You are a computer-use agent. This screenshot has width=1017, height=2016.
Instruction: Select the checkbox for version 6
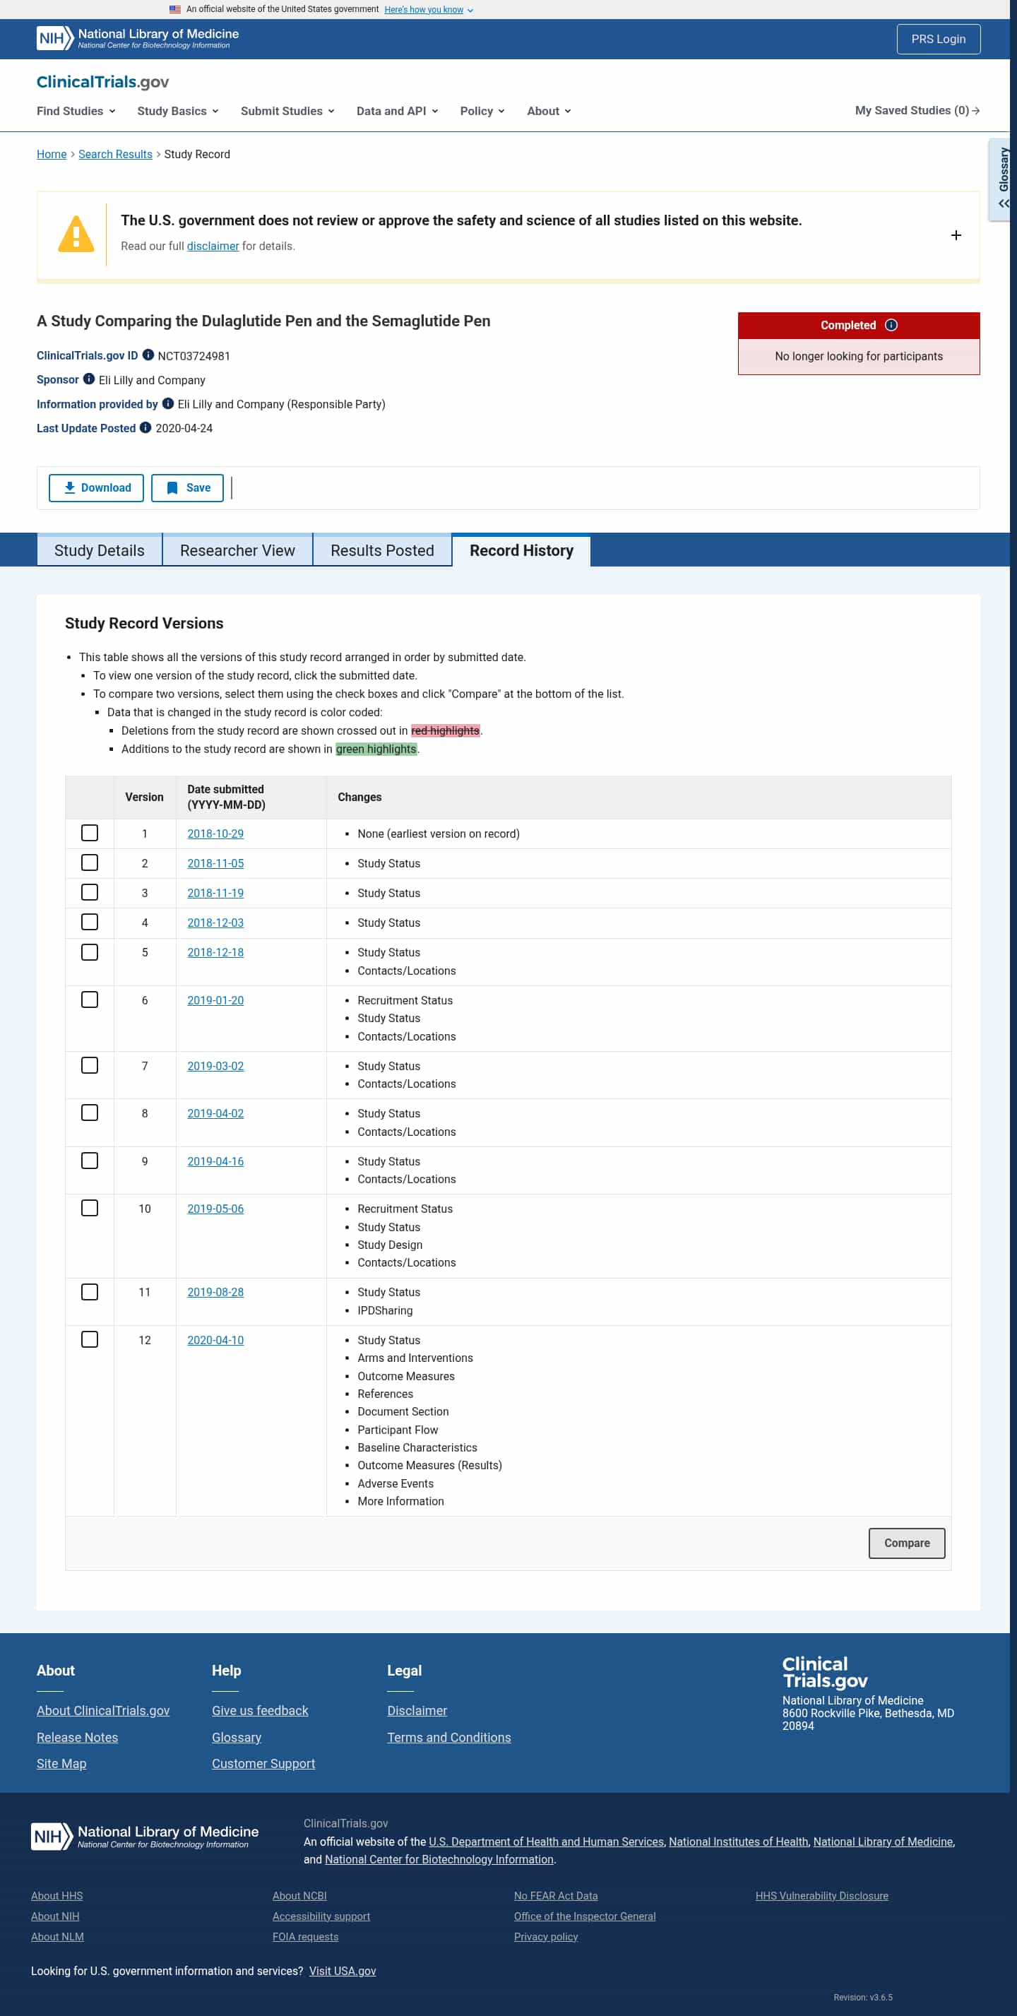[x=90, y=1000]
